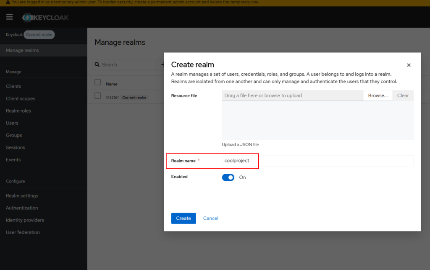
Task: Click the search magnifier icon
Action: coord(97,64)
